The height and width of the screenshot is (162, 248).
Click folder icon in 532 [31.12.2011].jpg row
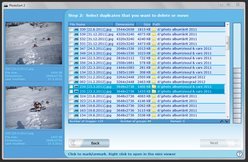(x=154, y=39)
